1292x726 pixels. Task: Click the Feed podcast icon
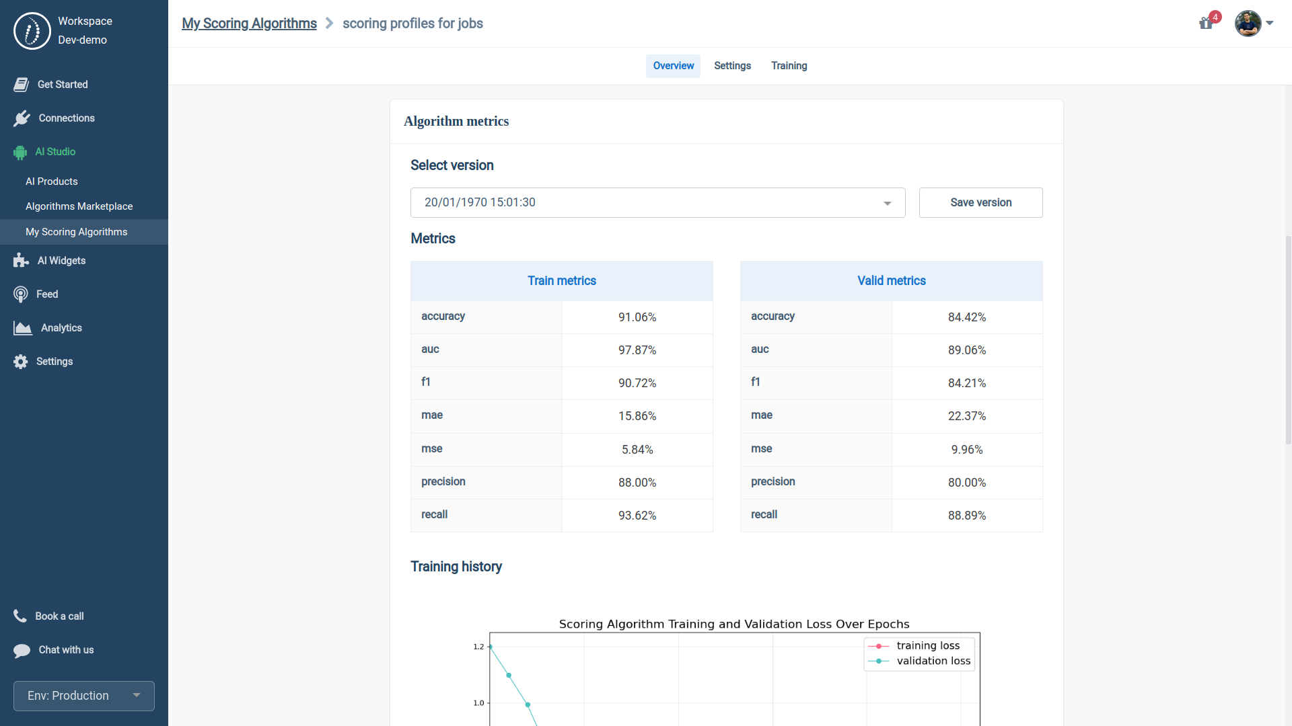coord(21,294)
